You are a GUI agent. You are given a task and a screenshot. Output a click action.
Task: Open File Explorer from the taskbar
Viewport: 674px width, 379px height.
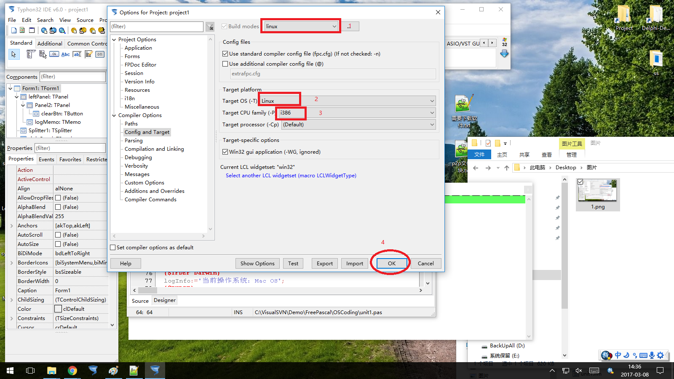point(51,371)
